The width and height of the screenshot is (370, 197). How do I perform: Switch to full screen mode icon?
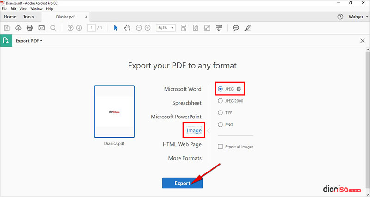coord(207,28)
